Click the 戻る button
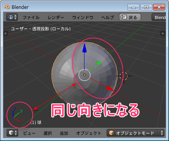This screenshot has height=141, width=169. click(x=130, y=17)
